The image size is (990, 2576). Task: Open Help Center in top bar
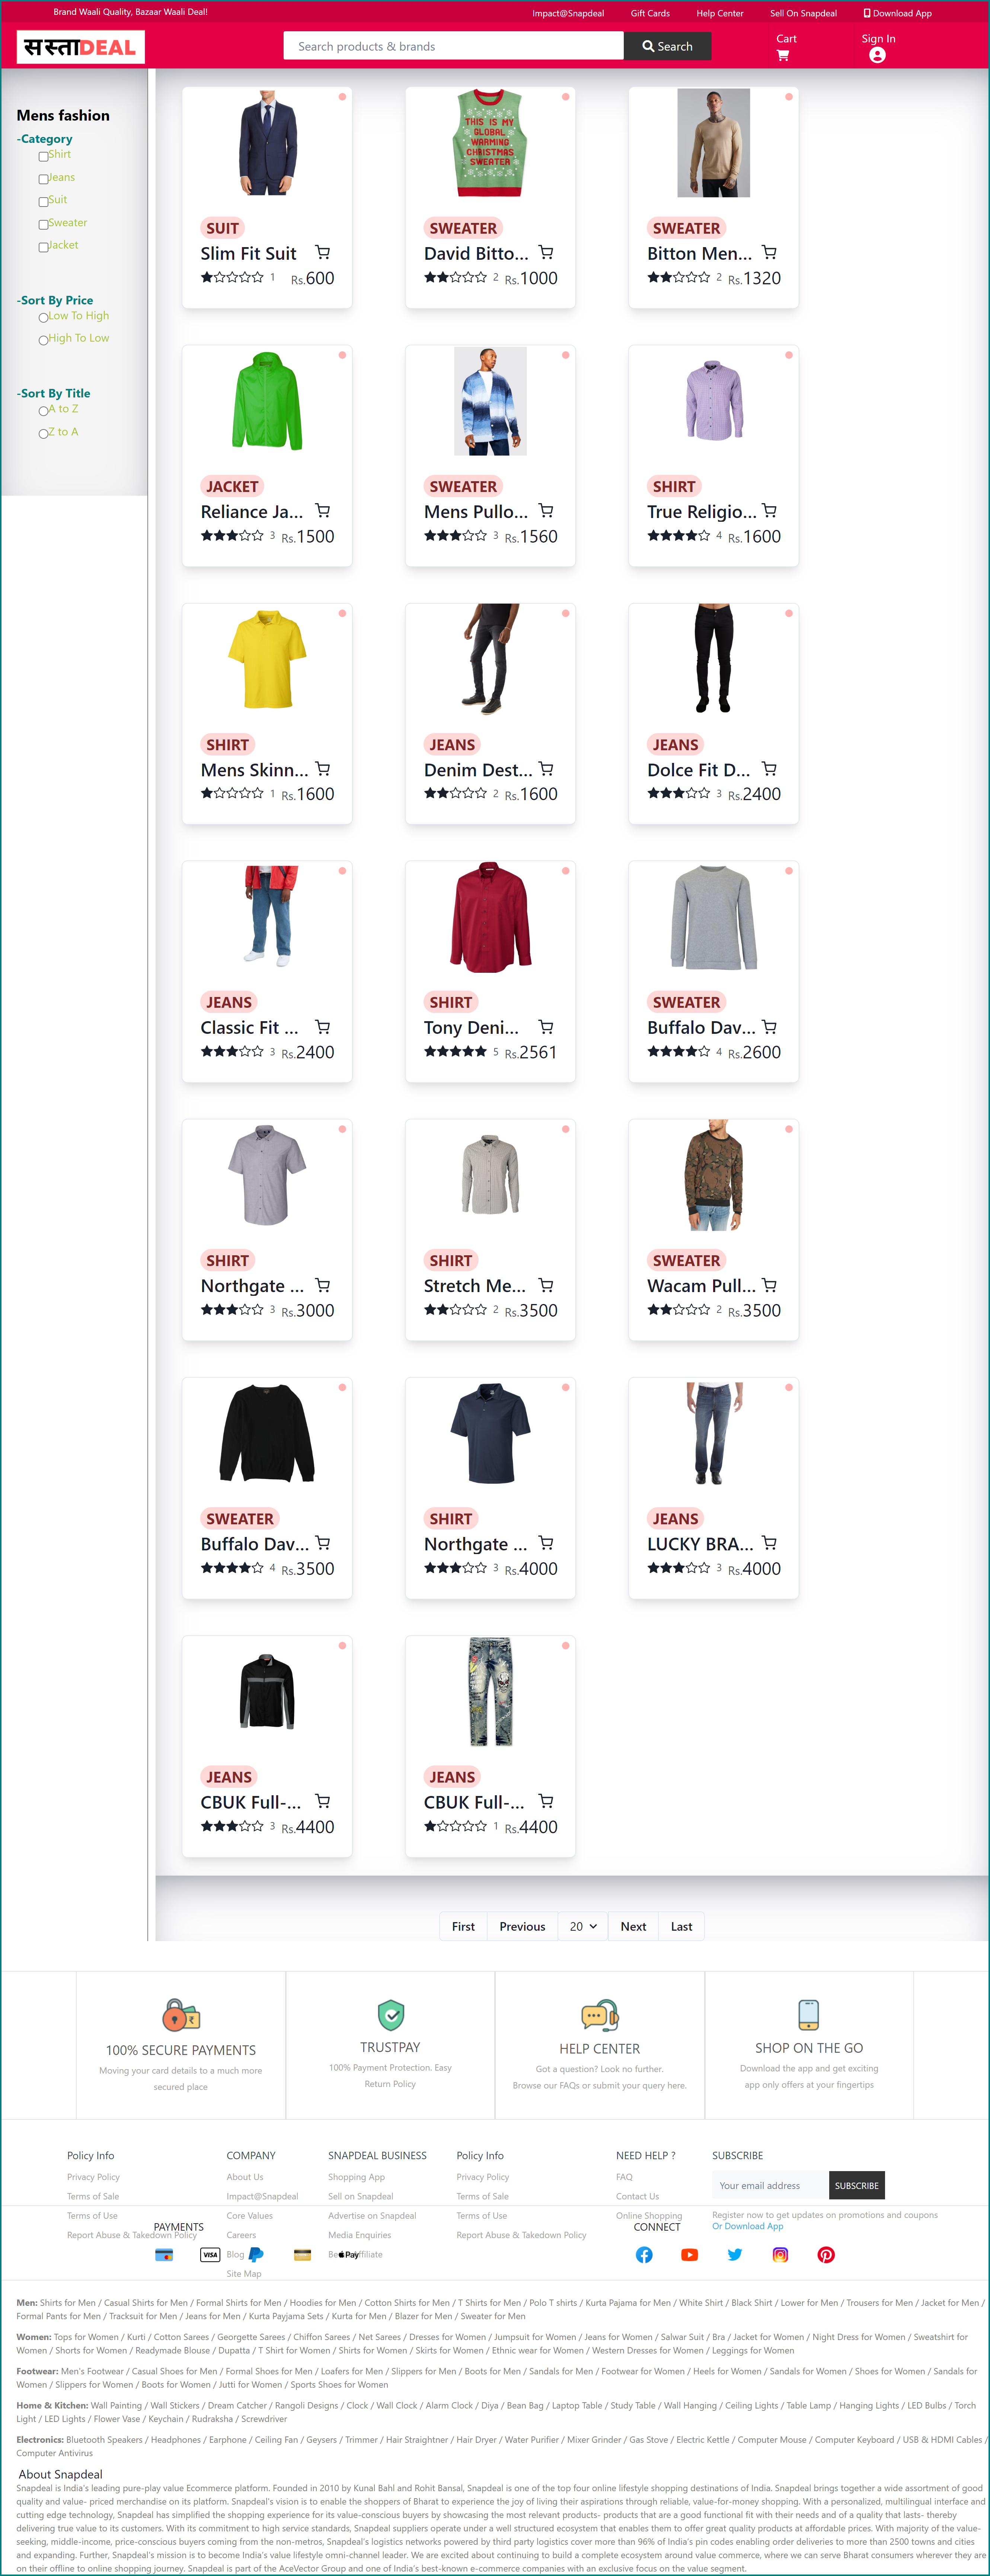pyautogui.click(x=720, y=13)
